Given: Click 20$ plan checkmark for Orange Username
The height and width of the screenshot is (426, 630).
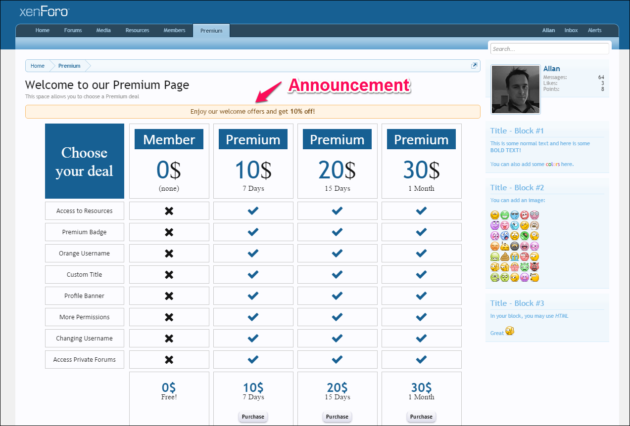Looking at the screenshot, I should pos(337,253).
